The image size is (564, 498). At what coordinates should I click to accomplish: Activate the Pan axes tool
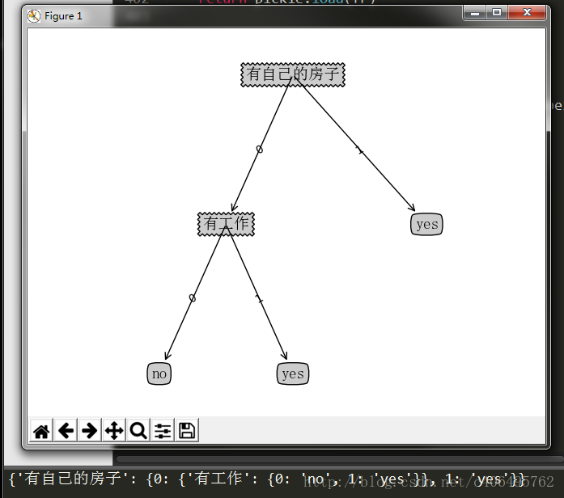(x=114, y=430)
